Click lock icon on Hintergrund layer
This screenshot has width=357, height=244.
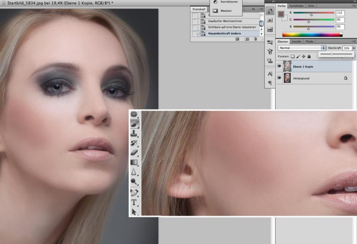pyautogui.click(x=345, y=78)
